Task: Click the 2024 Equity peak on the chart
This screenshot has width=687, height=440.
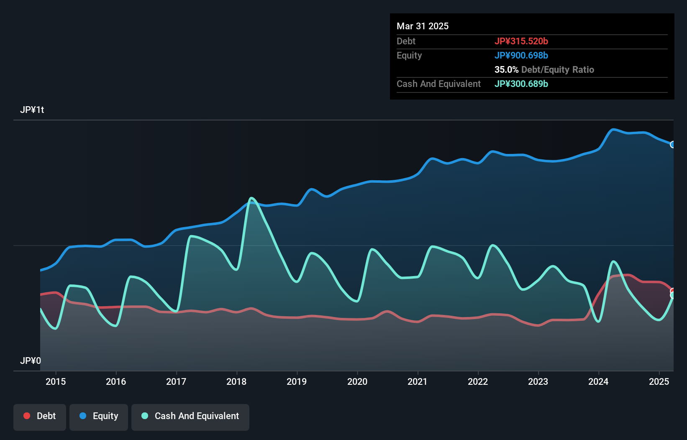Action: 613,130
